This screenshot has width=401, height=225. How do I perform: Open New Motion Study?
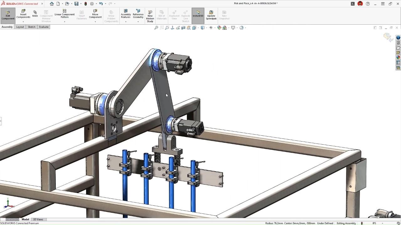(x=150, y=16)
